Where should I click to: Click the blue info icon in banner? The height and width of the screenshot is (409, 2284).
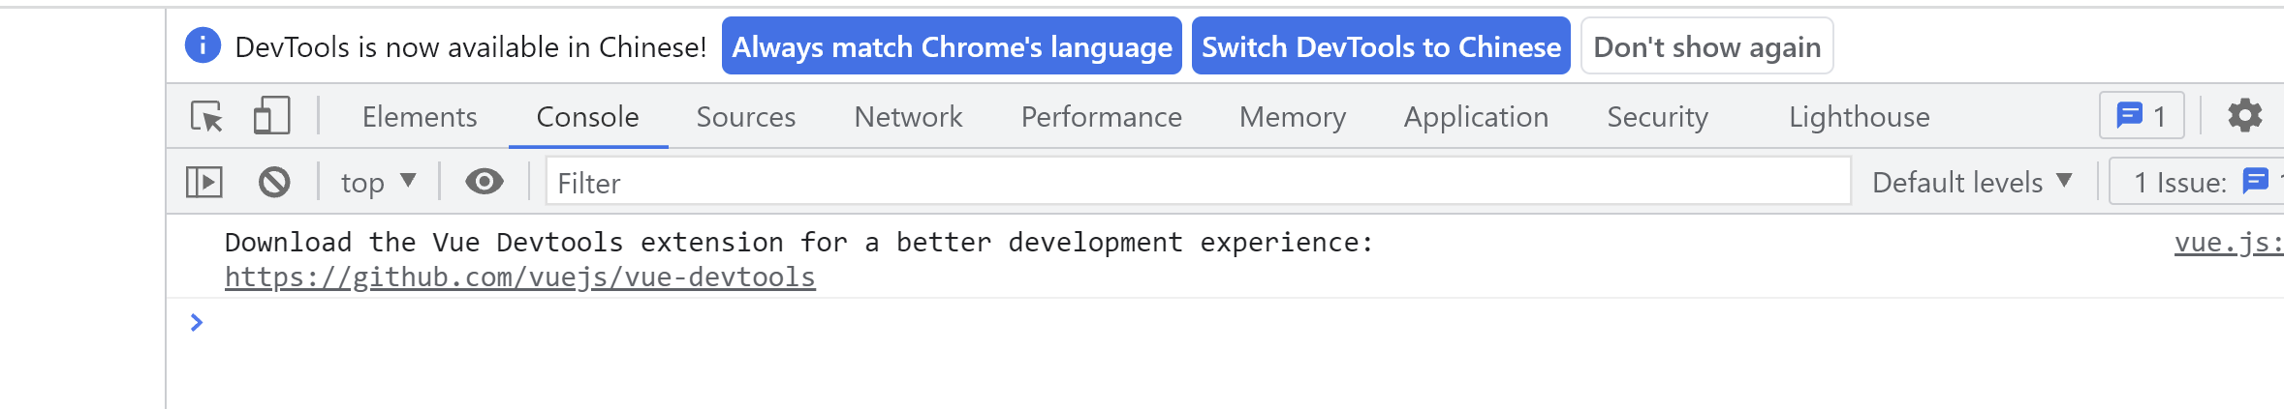coord(203,45)
